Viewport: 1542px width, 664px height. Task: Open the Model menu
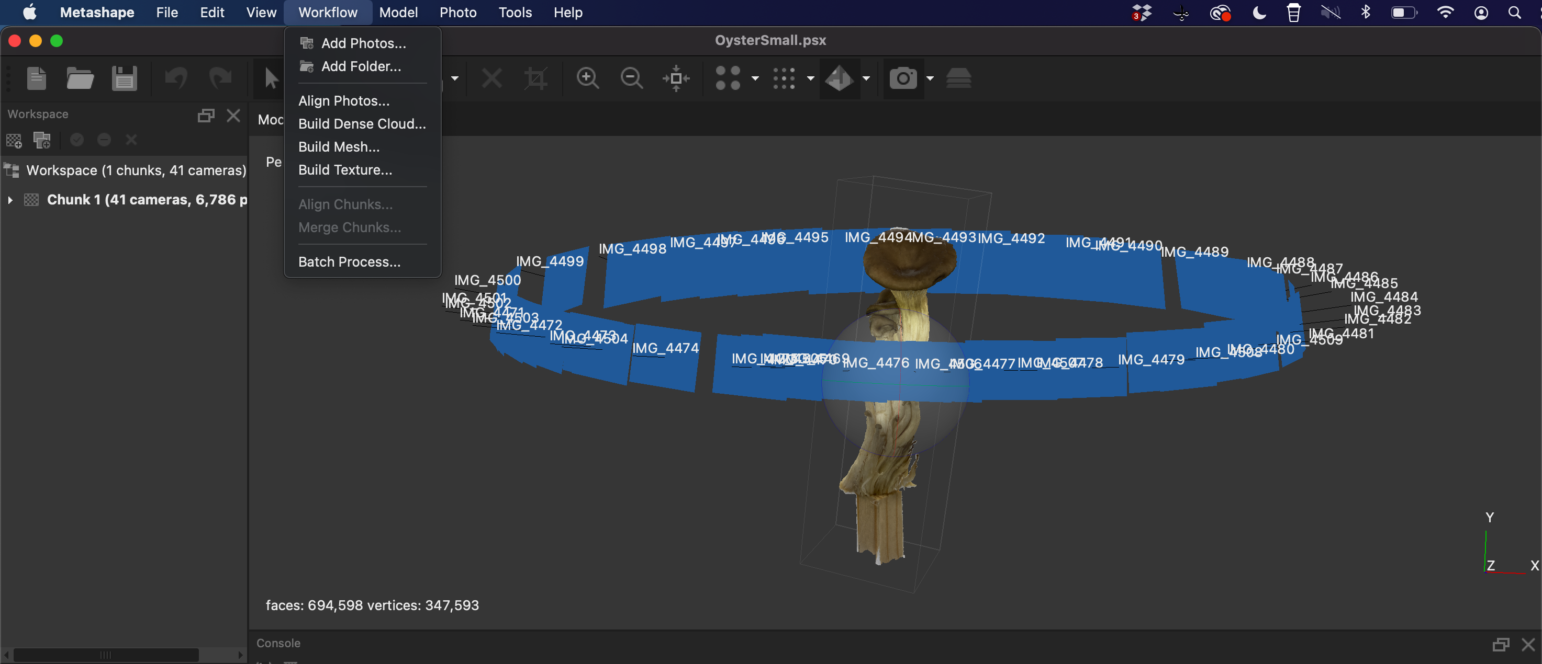[398, 13]
